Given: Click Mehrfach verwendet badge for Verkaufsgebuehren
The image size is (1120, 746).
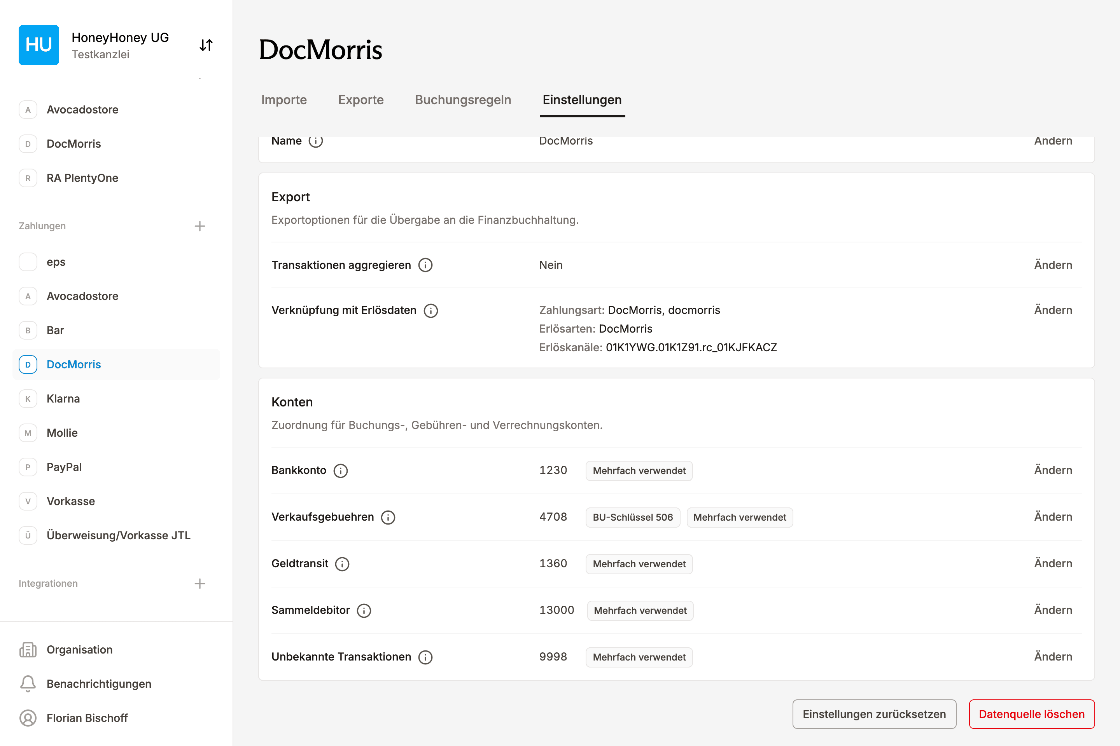Looking at the screenshot, I should pyautogui.click(x=740, y=517).
